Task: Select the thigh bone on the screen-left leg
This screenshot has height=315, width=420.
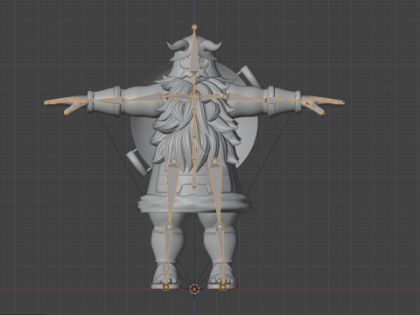Action: pyautogui.click(x=171, y=192)
